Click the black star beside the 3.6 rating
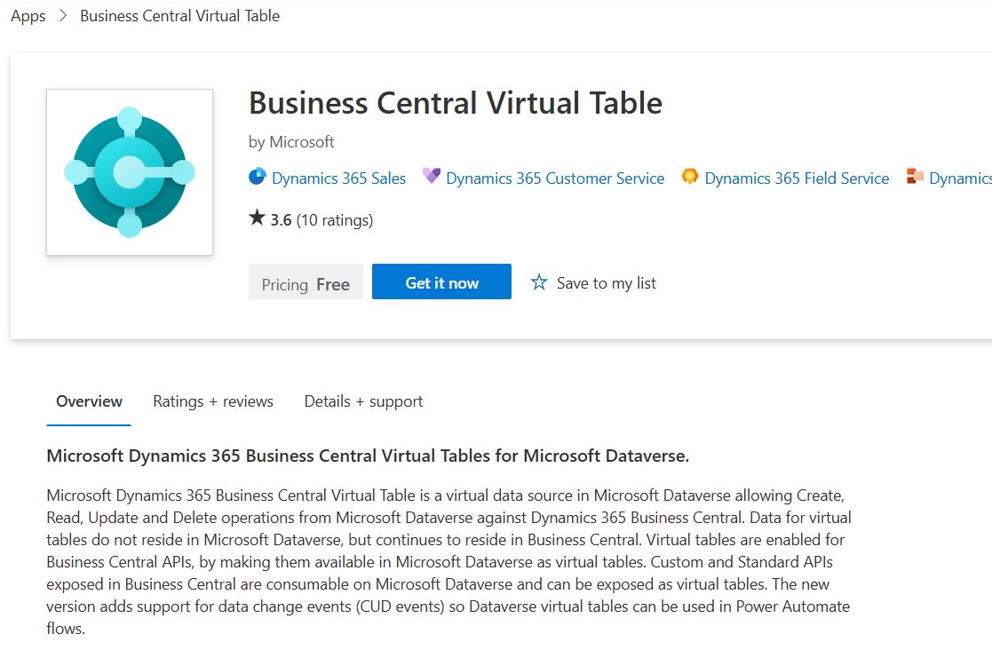The height and width of the screenshot is (666, 992). (256, 218)
